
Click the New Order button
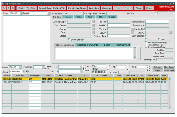169,67
